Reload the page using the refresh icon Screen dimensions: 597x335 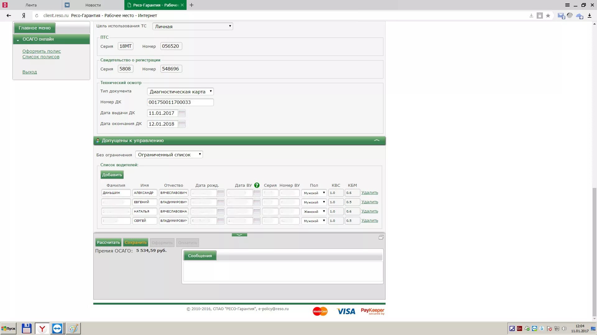coord(37,16)
